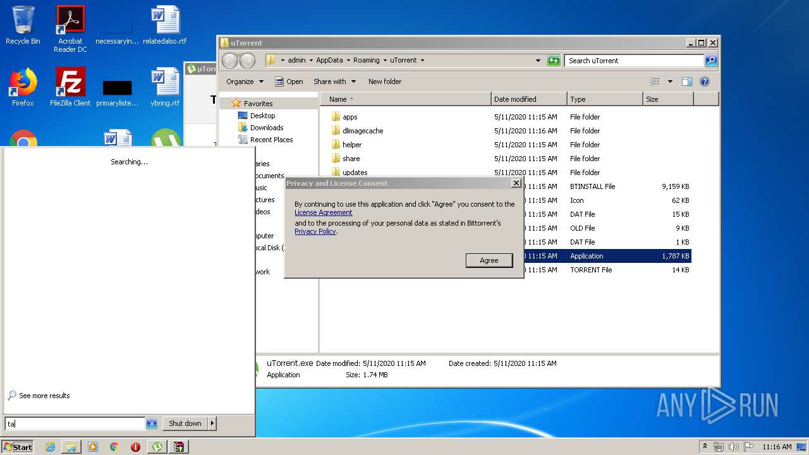Click the explorer search magnifier button
Viewport: 809px width, 455px height.
[x=711, y=61]
